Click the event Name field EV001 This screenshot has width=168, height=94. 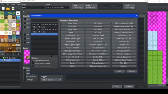point(33,7)
